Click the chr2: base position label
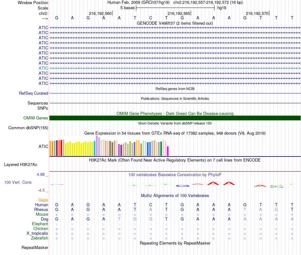The width and height of the screenshot is (301, 255). click(x=43, y=14)
